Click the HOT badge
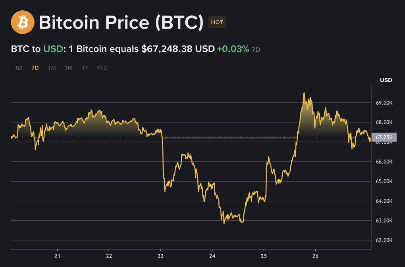 pos(217,22)
